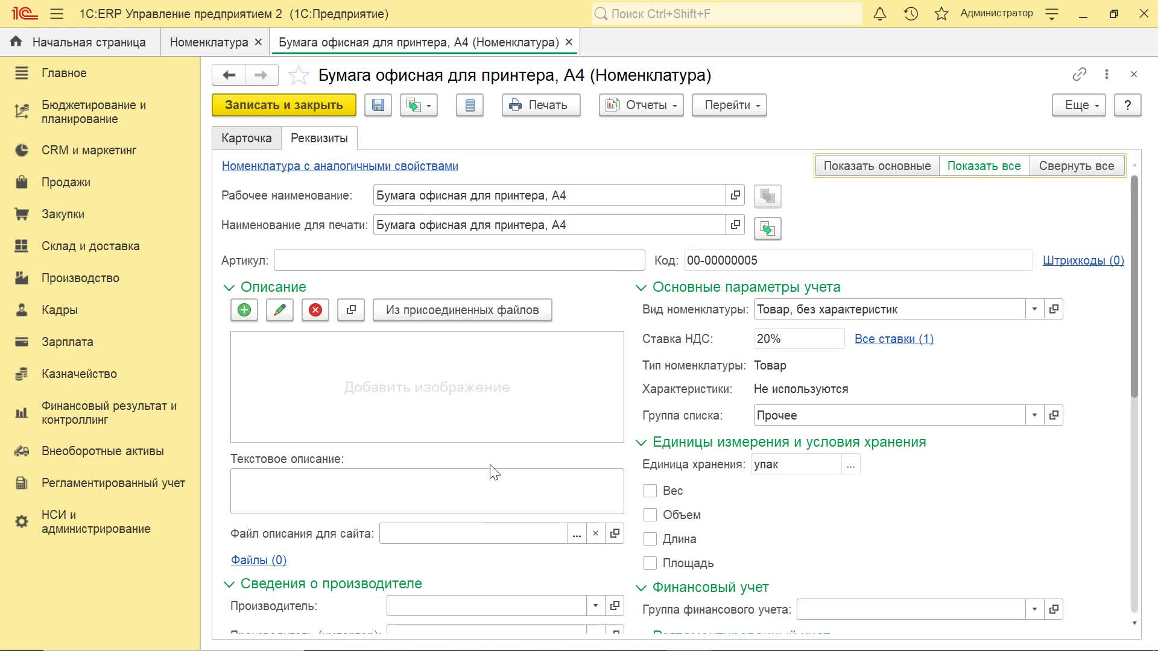The image size is (1158, 651).
Task: Add image with green plus icon
Action: point(244,310)
